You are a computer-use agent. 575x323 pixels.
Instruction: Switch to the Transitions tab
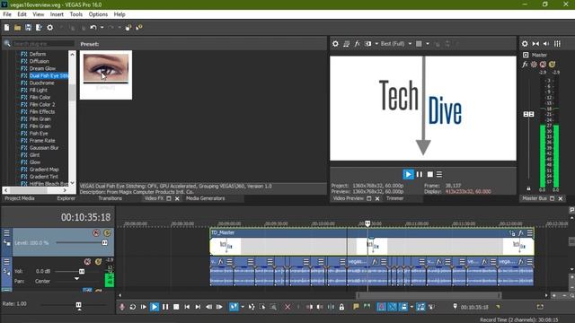pos(110,198)
